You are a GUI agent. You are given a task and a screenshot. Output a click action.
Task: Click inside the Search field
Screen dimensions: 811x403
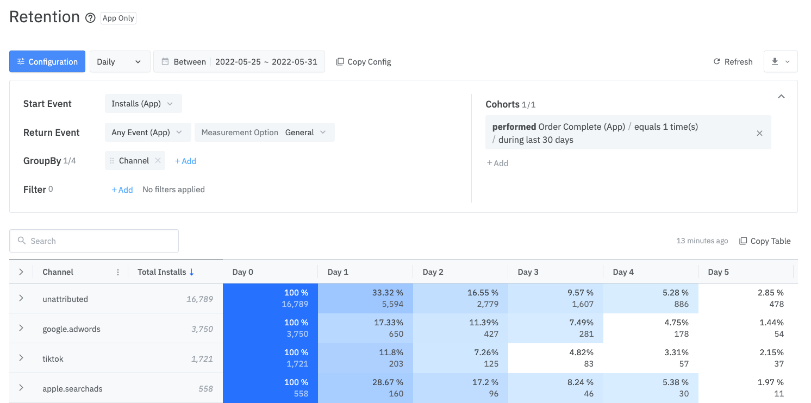(x=92, y=241)
